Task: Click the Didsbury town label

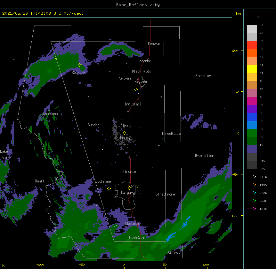Action: click(x=123, y=138)
